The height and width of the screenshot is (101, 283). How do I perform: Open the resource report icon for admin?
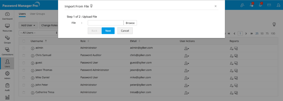coord(236,48)
